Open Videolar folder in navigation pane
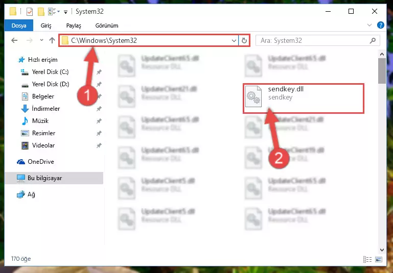This screenshot has height=273, width=393. click(x=43, y=145)
